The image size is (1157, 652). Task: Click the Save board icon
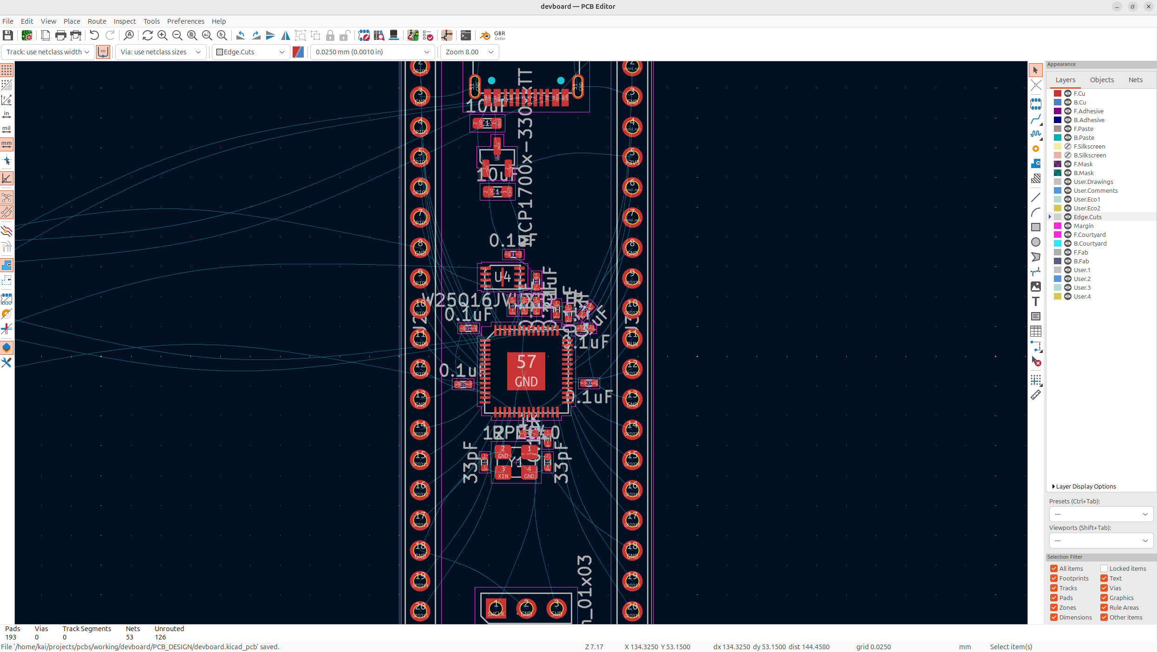(x=8, y=35)
